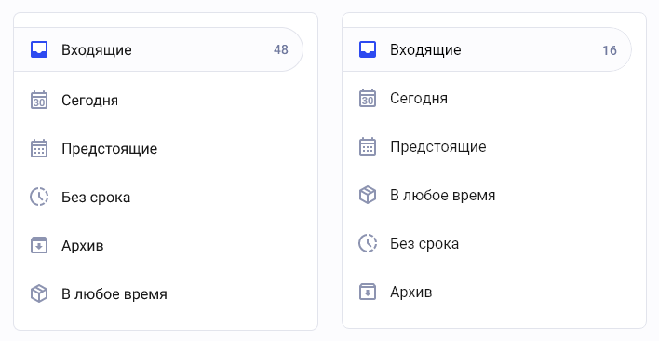Open Входящие with the 16 count
The width and height of the screenshot is (659, 341).
point(487,49)
